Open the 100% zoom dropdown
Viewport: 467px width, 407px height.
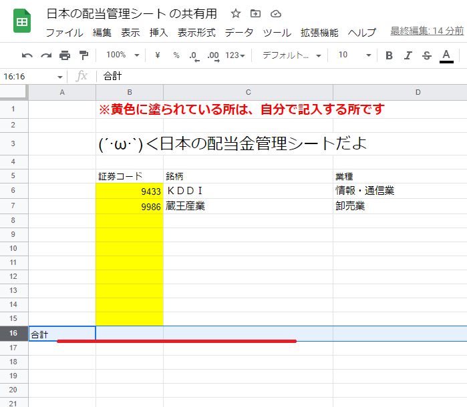coord(122,55)
